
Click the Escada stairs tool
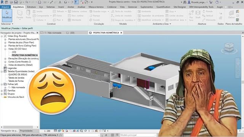pyautogui.click(x=95, y=20)
